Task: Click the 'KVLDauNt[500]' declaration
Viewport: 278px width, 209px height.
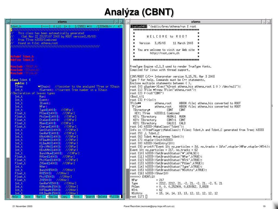Action: coord(50,193)
